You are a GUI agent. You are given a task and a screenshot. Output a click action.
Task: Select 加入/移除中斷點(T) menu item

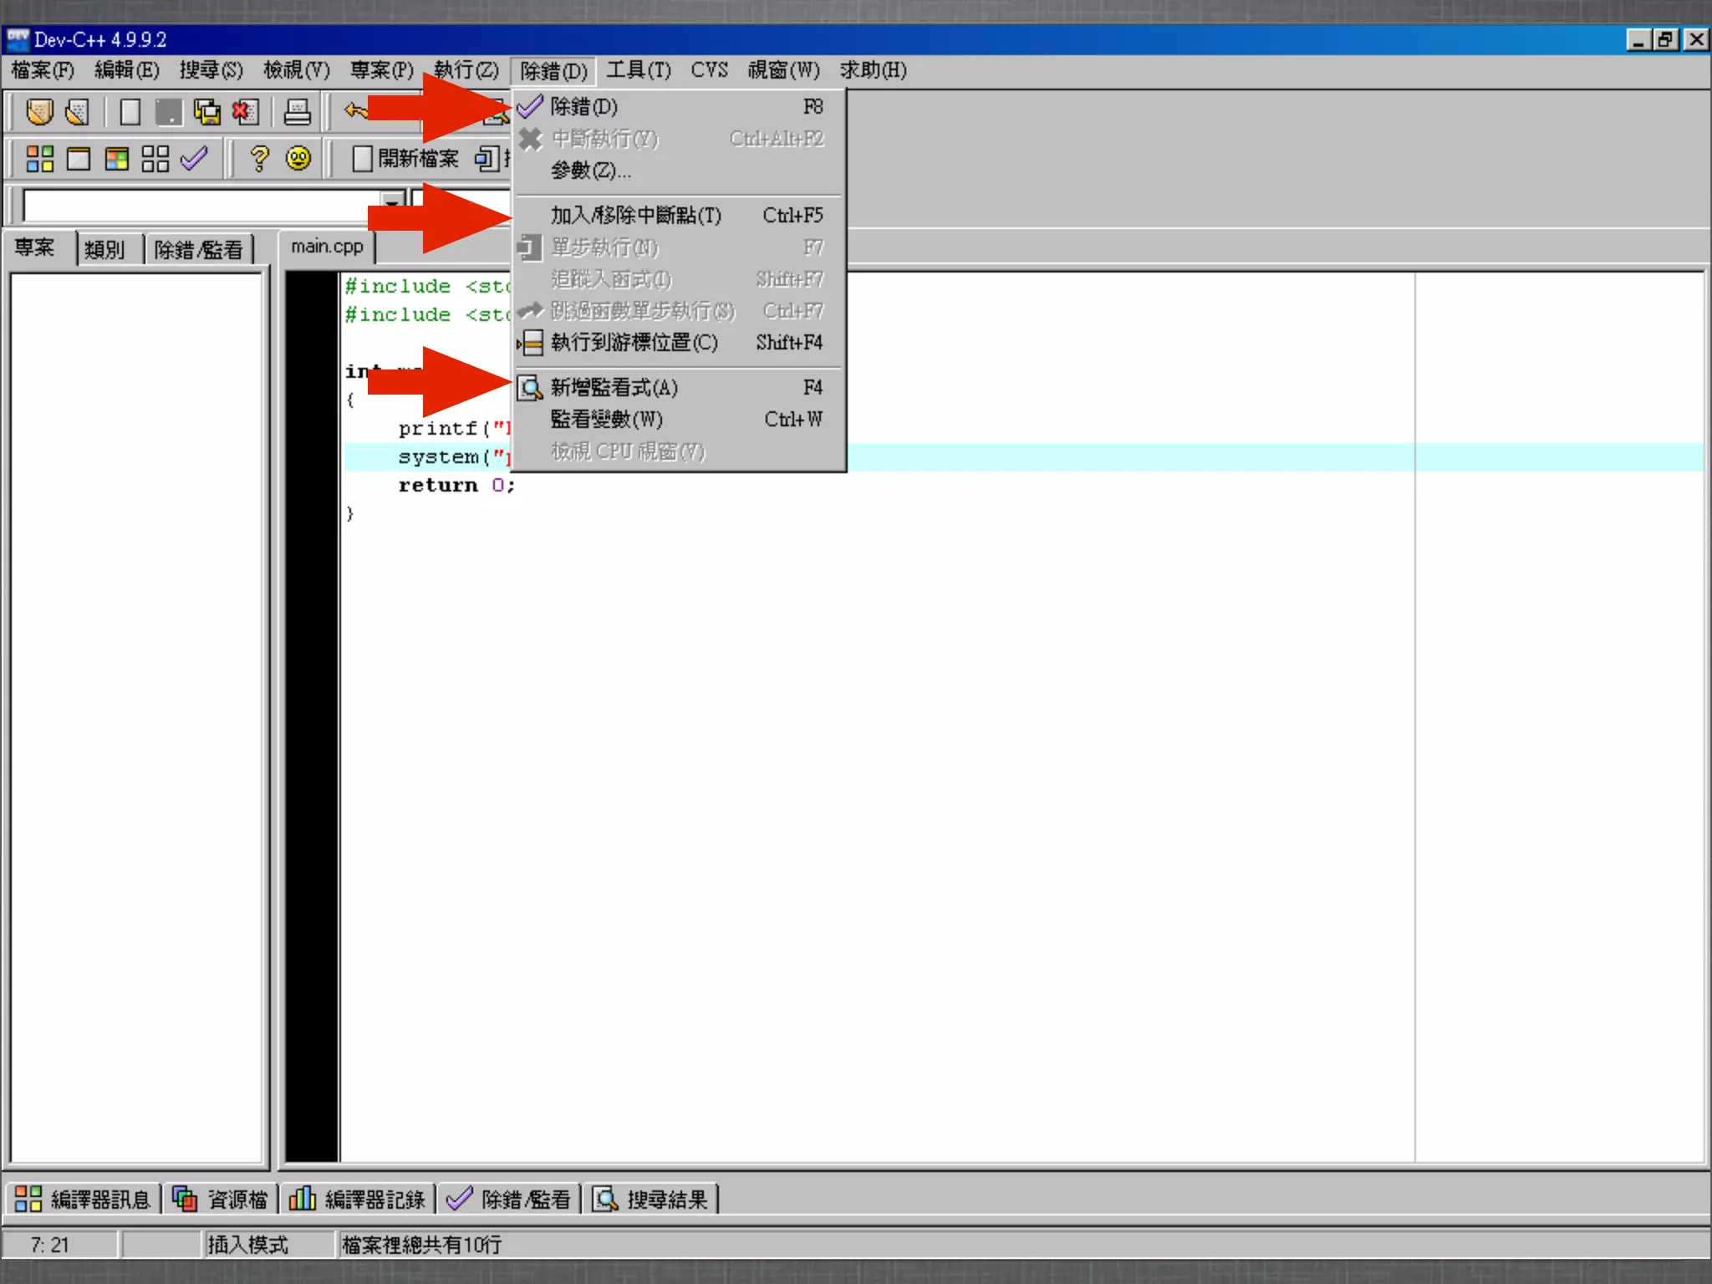[635, 216]
